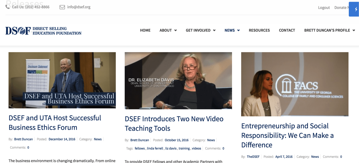This screenshot has height=163, width=359.
Task: Select the liz davis tag
Action: pos(171,148)
